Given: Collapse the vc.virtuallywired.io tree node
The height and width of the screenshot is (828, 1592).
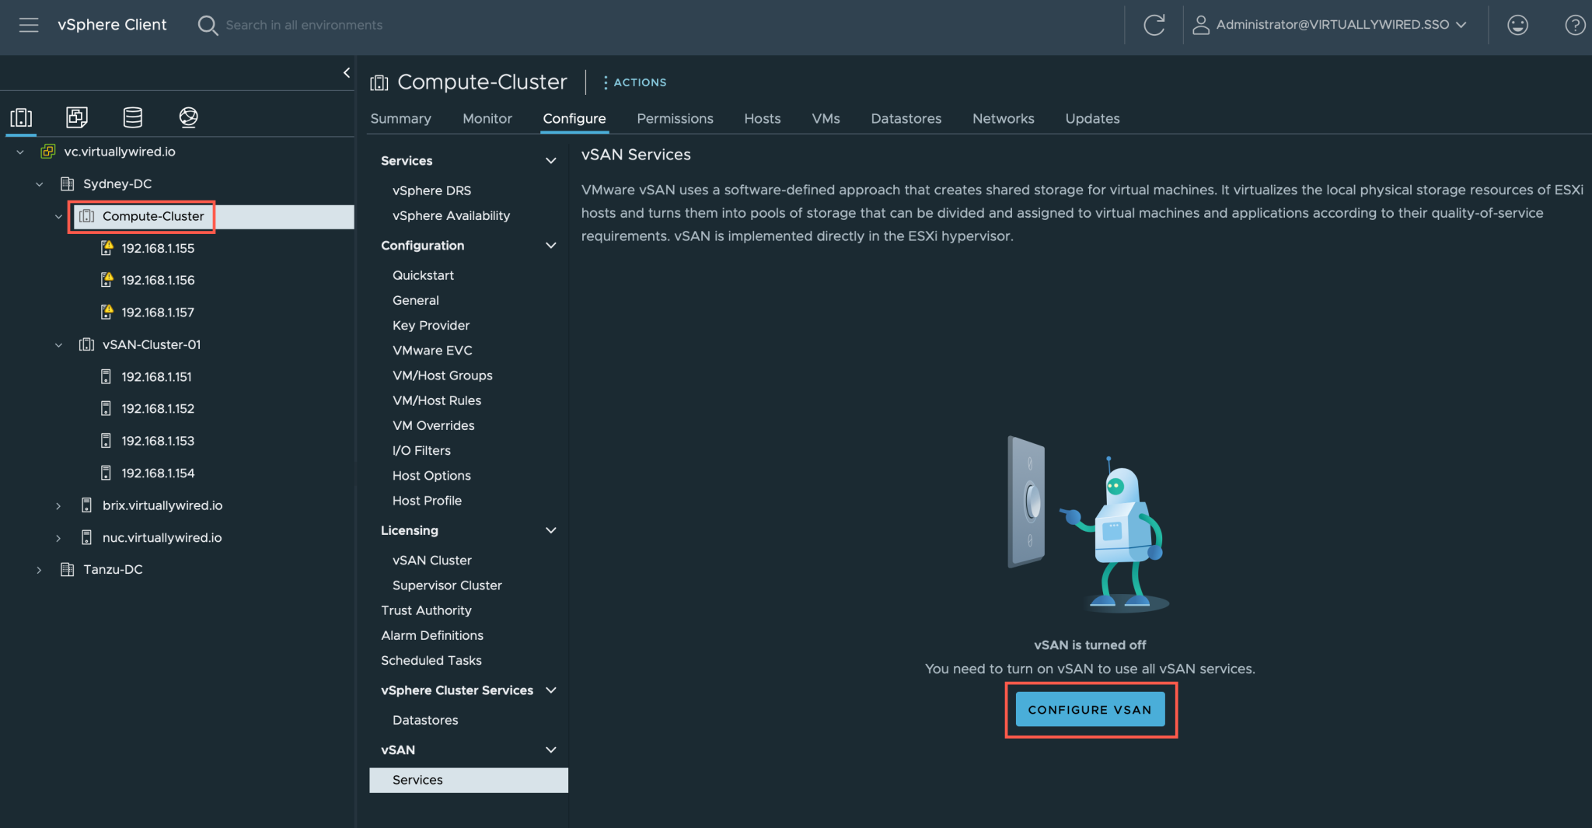Looking at the screenshot, I should [x=20, y=152].
